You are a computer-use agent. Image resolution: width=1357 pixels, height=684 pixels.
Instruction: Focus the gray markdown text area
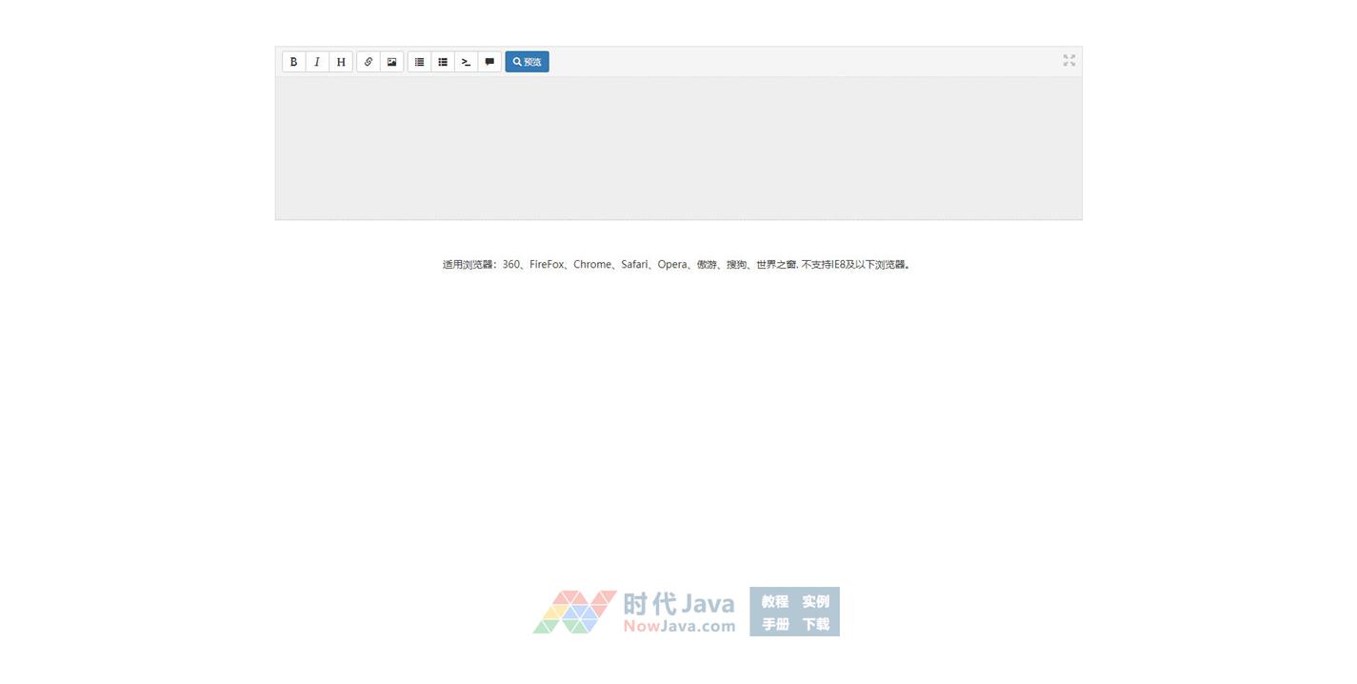678,148
